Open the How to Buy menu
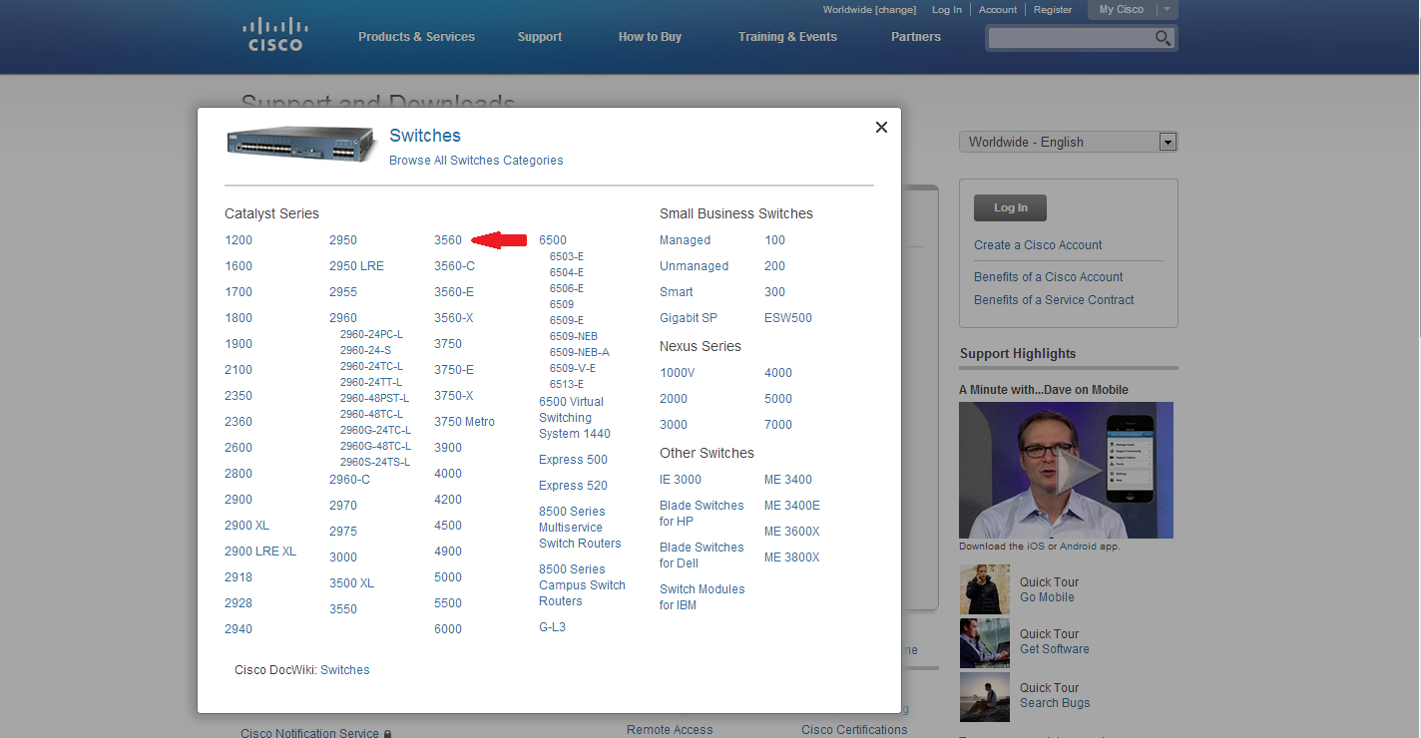This screenshot has height=738, width=1421. click(x=650, y=37)
